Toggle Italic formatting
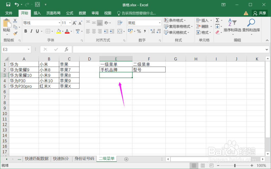This screenshot has width=271, height=169. point(31,31)
